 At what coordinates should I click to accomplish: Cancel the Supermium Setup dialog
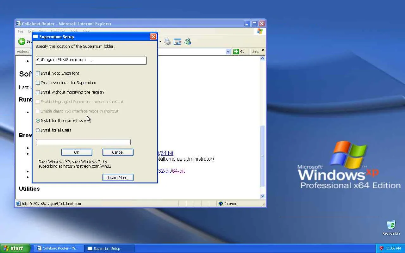click(x=118, y=152)
